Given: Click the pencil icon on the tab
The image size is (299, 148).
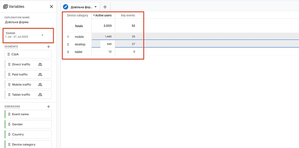Looking at the screenshot, I should click(65, 7).
